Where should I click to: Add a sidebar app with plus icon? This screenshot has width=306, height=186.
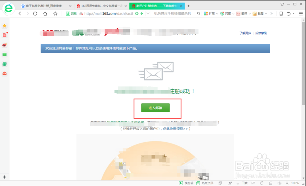[5, 177]
